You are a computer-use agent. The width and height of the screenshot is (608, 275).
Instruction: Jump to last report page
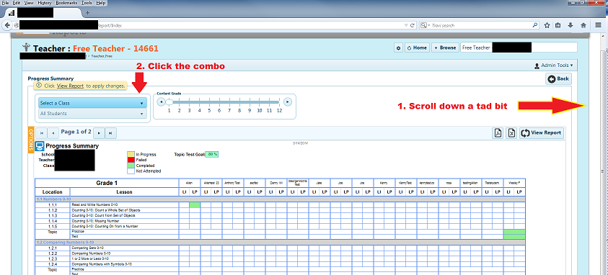pos(111,132)
